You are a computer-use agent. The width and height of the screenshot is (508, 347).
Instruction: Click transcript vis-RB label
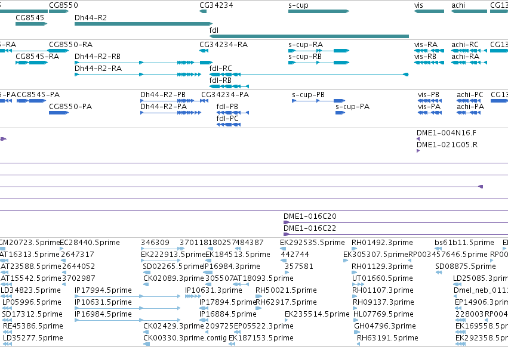click(425, 57)
